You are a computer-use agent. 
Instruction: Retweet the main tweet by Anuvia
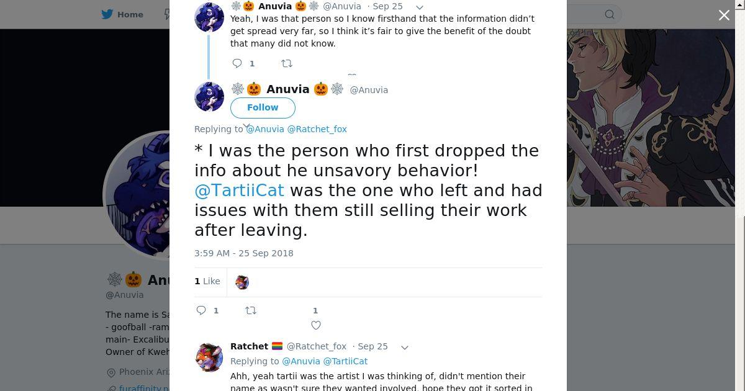(x=251, y=310)
